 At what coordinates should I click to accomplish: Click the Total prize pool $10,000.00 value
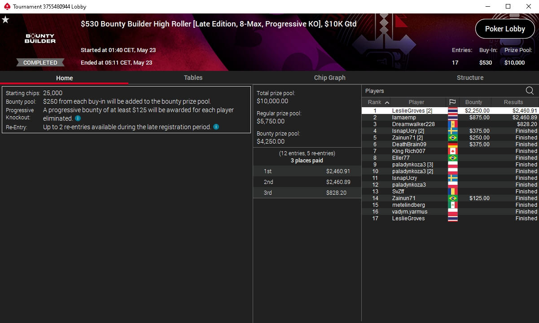point(272,101)
